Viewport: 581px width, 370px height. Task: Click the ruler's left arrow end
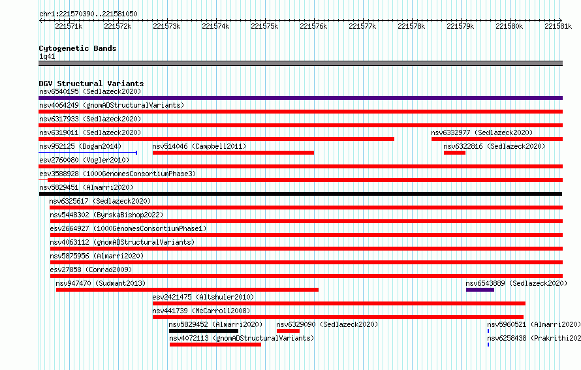pyautogui.click(x=40, y=20)
